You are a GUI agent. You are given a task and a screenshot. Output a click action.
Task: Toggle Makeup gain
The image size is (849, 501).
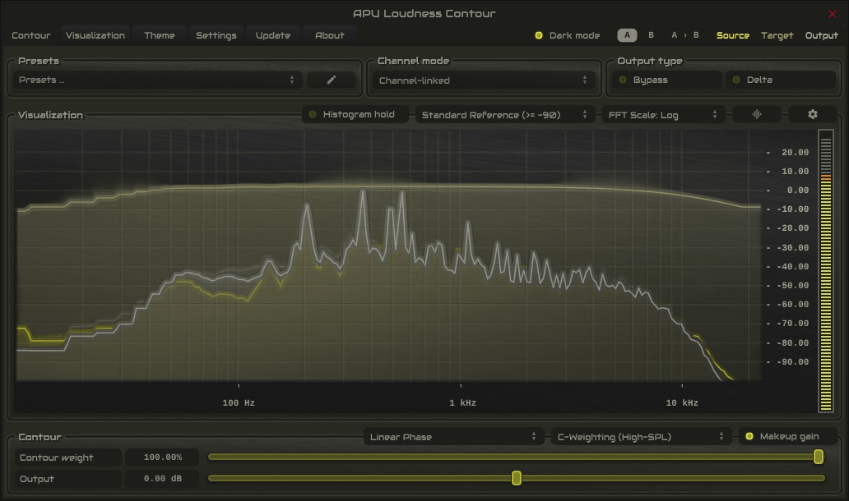(788, 437)
